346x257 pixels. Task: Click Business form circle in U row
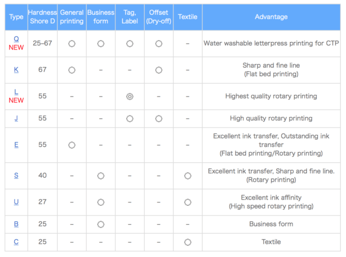[x=100, y=202]
